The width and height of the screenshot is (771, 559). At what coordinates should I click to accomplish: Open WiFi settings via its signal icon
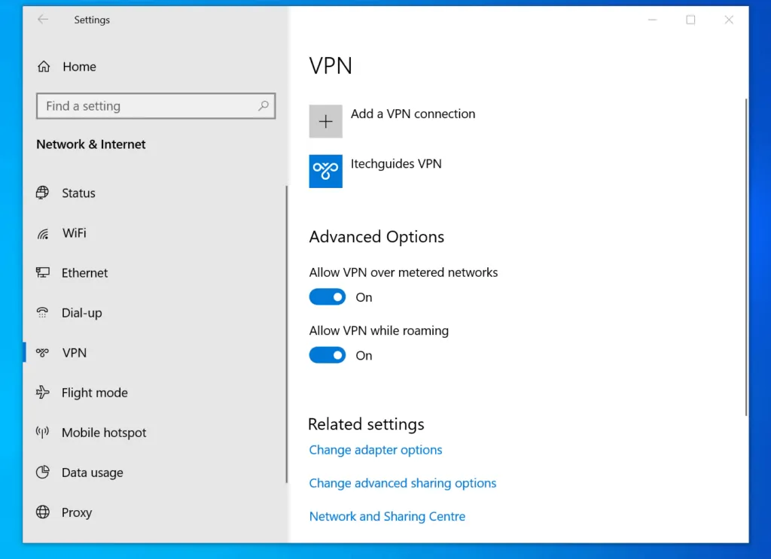(x=42, y=233)
